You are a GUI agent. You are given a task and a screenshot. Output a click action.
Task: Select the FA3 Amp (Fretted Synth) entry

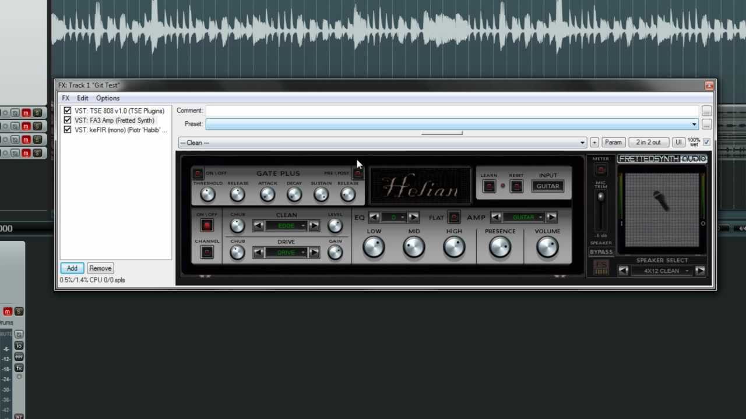114,120
